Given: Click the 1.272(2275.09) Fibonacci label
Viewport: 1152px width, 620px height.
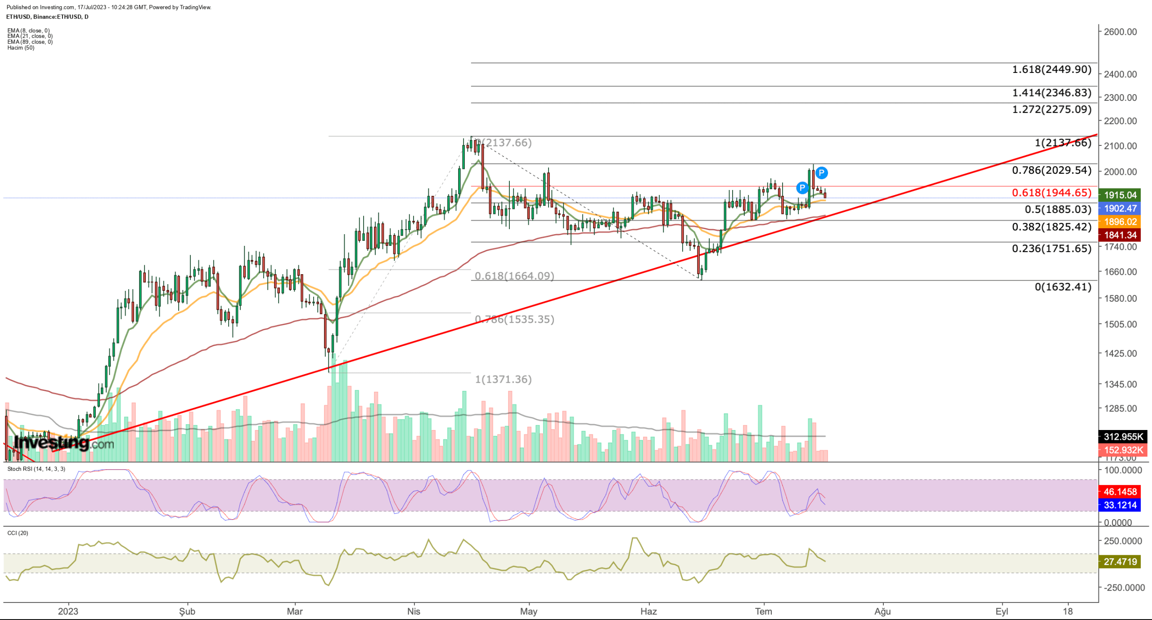Looking at the screenshot, I should [x=1052, y=109].
